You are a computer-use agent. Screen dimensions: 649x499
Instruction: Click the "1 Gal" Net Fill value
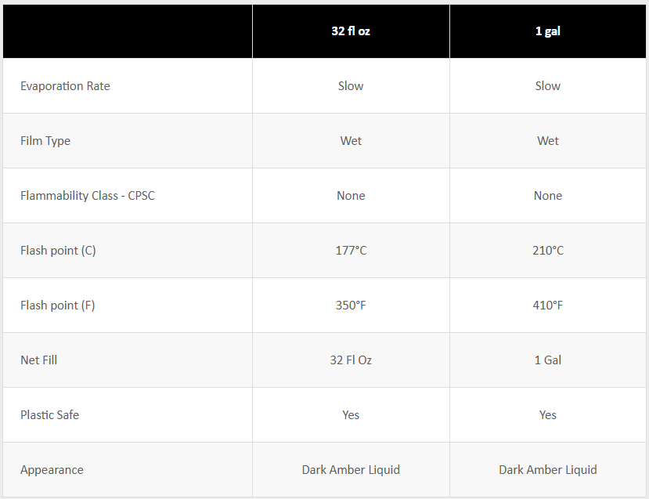point(548,360)
